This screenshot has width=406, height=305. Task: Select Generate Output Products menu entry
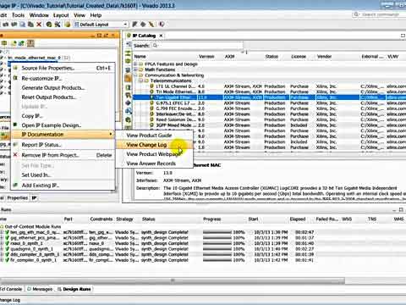(x=63, y=88)
